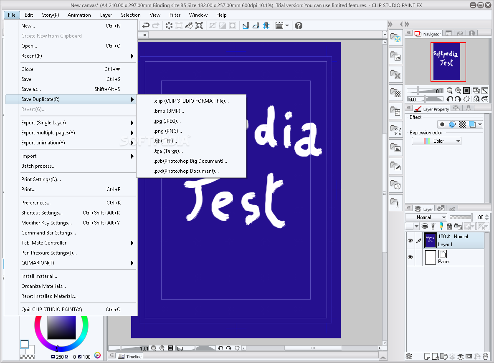
Task: Toggle Lock Transparent Pixel icon
Action: coord(458,226)
